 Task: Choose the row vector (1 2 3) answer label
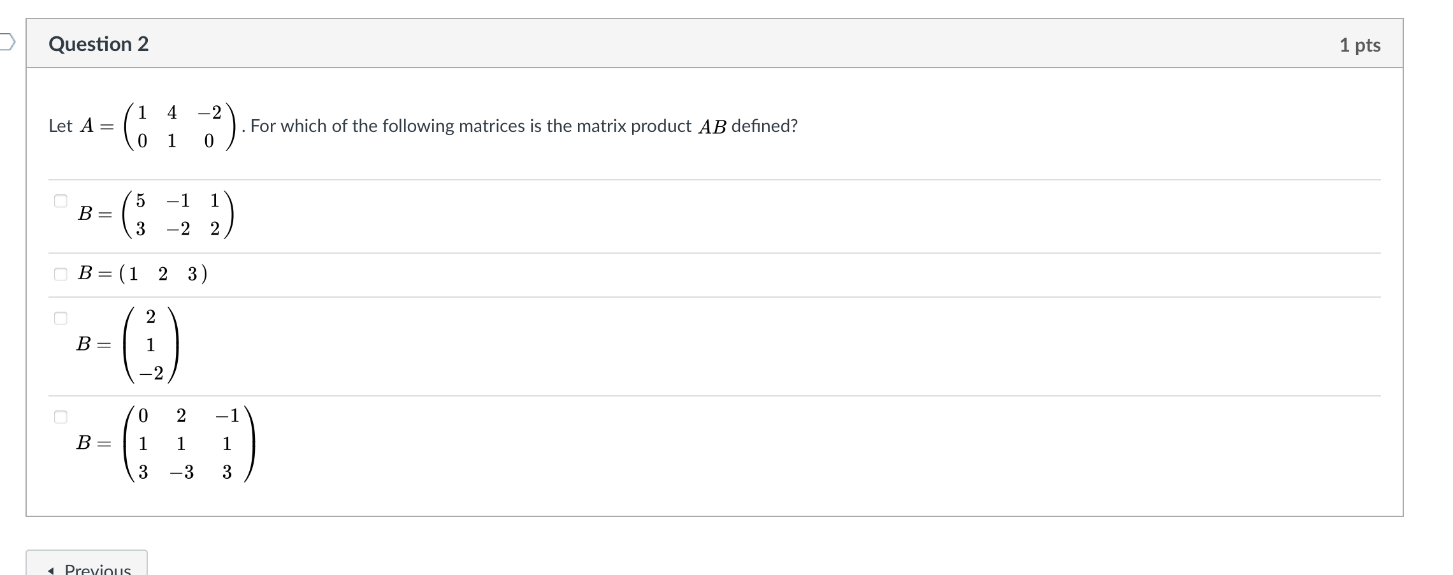[143, 274]
